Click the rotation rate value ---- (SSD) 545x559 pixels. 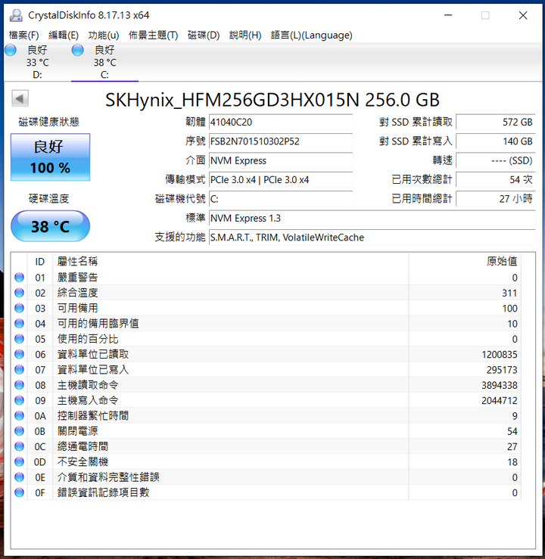496,160
